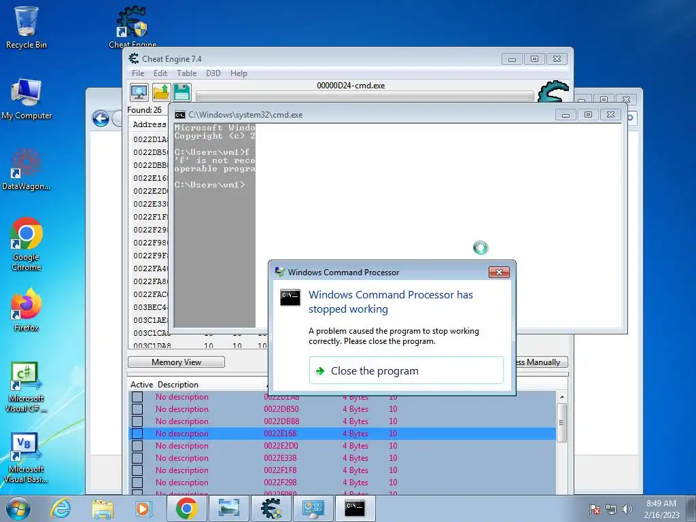Tick Active checkbox for address 0022DBB8

click(x=137, y=421)
